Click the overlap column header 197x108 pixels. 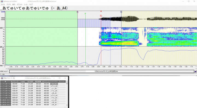[x=23, y=81]
